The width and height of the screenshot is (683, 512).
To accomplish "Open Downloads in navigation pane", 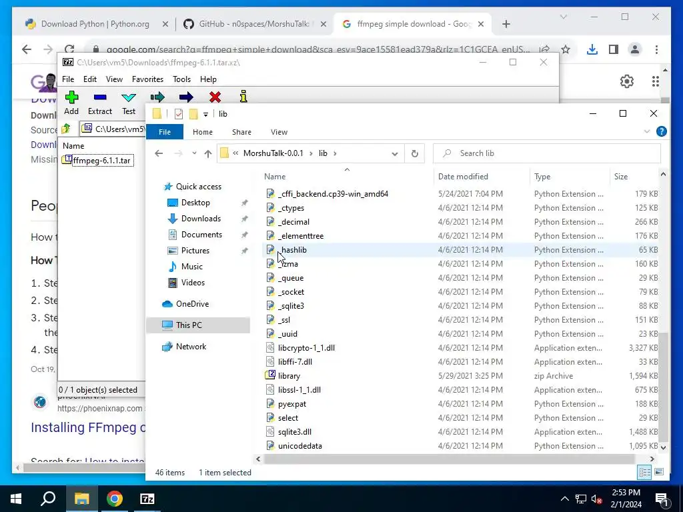I will tap(201, 219).
